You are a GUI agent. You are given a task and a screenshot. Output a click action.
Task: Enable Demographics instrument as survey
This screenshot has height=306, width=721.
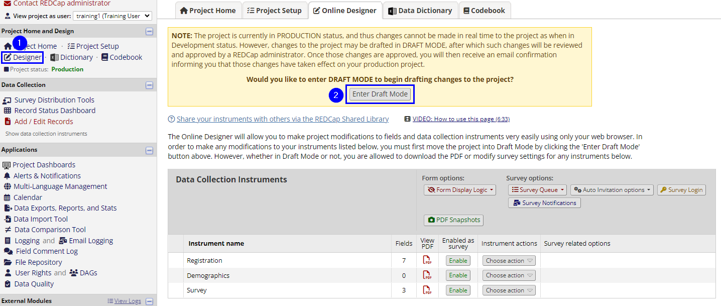tap(458, 275)
